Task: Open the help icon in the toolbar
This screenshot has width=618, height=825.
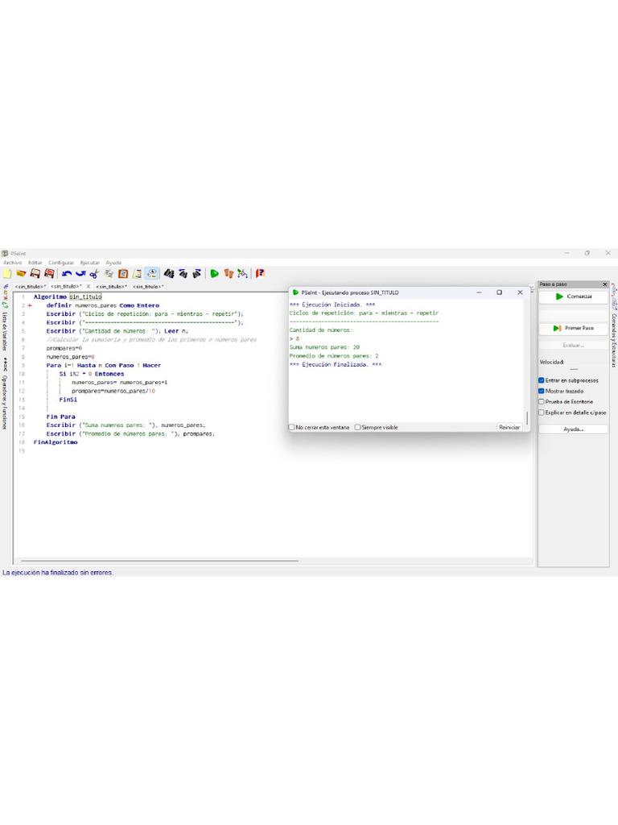Action: (x=261, y=274)
